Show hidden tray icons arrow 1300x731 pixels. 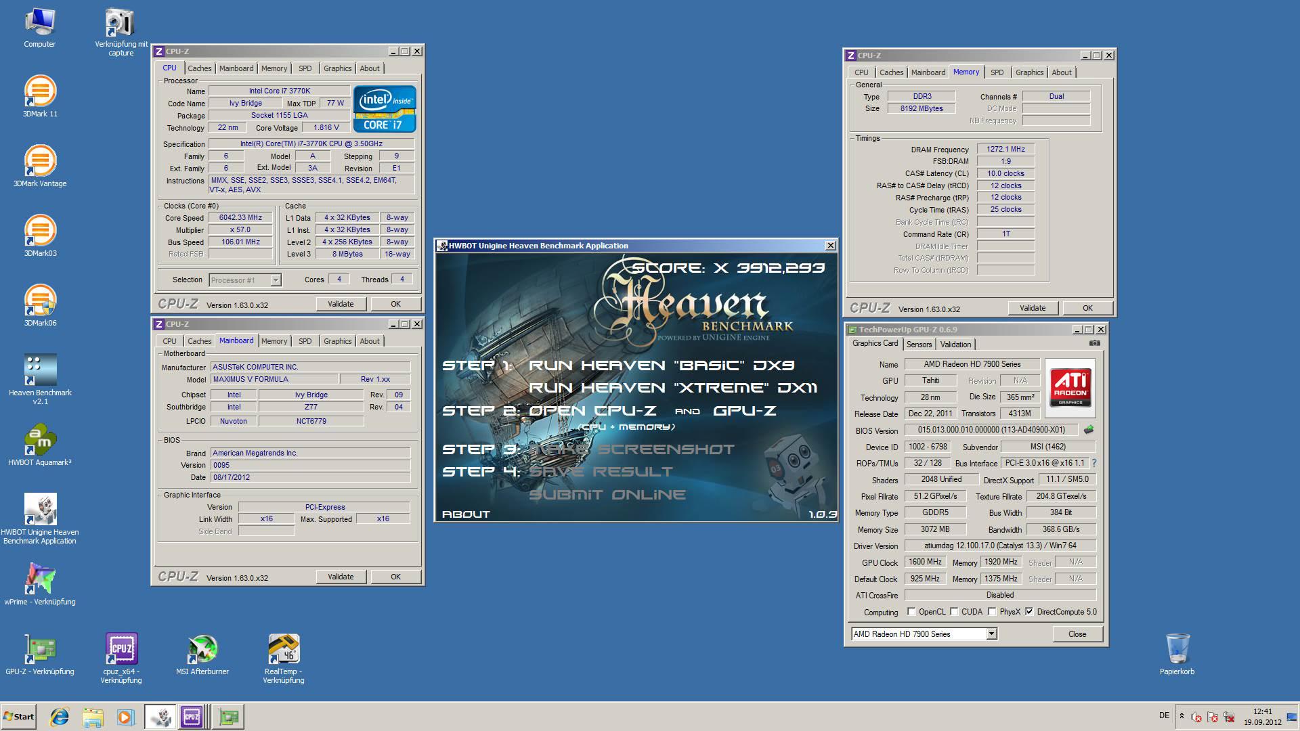(1182, 715)
